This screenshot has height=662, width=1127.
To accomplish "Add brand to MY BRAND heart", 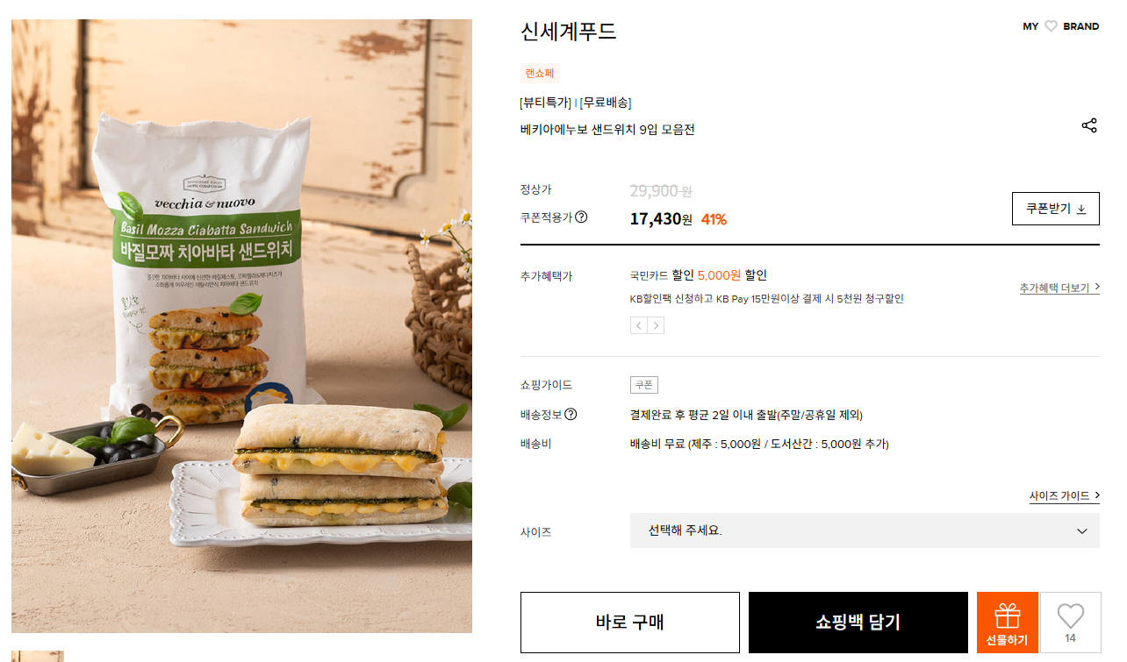I will [1051, 26].
